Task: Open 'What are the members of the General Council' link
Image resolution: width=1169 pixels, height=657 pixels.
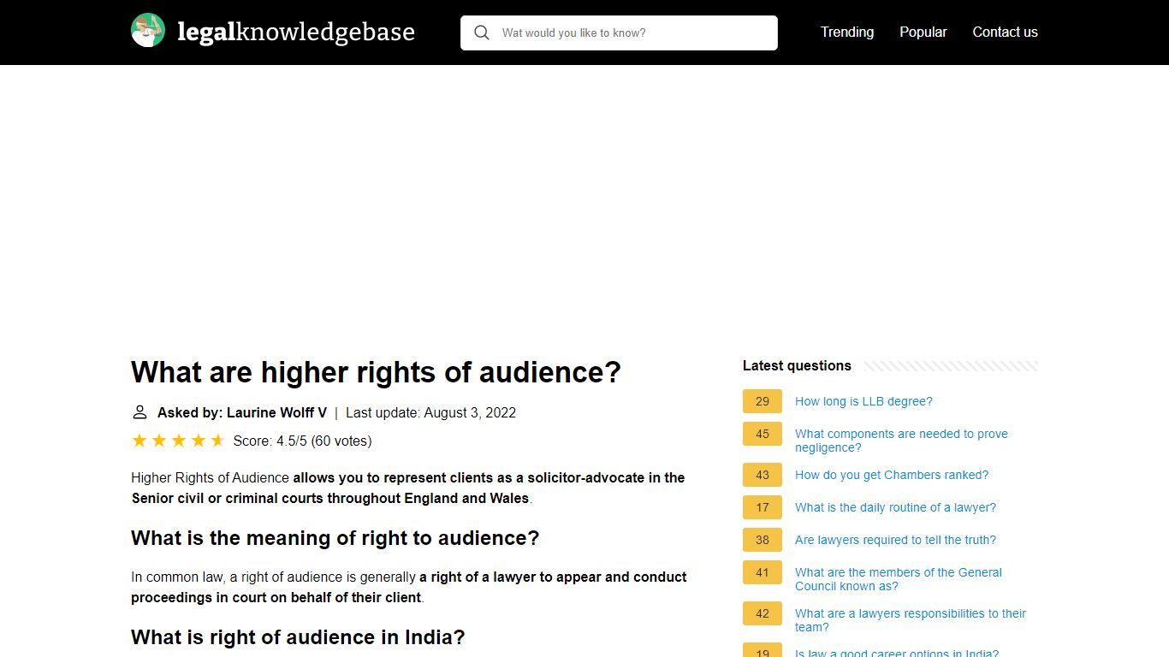Action: tap(899, 579)
